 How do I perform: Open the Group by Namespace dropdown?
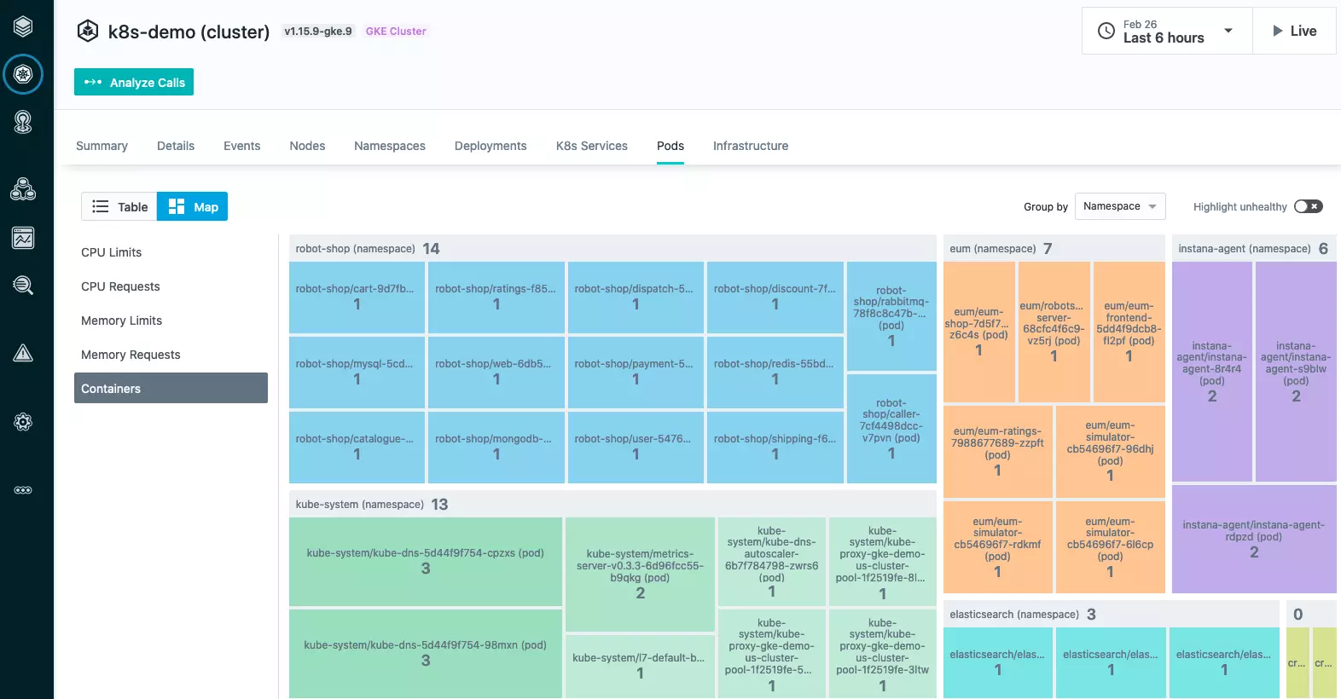tap(1120, 206)
